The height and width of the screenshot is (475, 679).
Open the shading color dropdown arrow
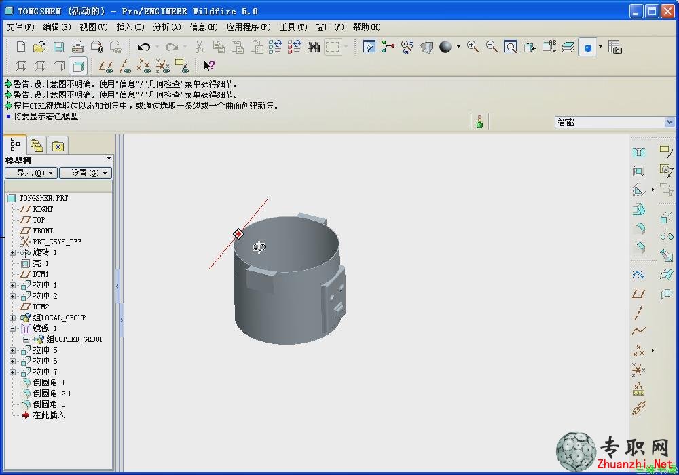coord(458,46)
